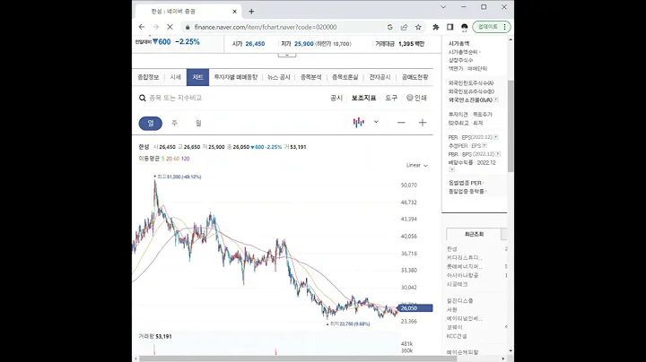Go back with the browser back arrow
646x362 pixels.
(142, 27)
